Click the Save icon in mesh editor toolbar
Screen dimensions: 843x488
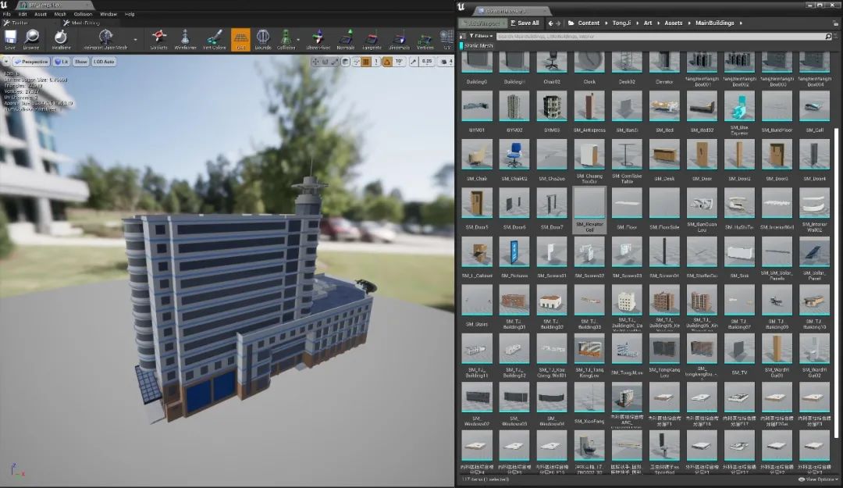[x=10, y=39]
